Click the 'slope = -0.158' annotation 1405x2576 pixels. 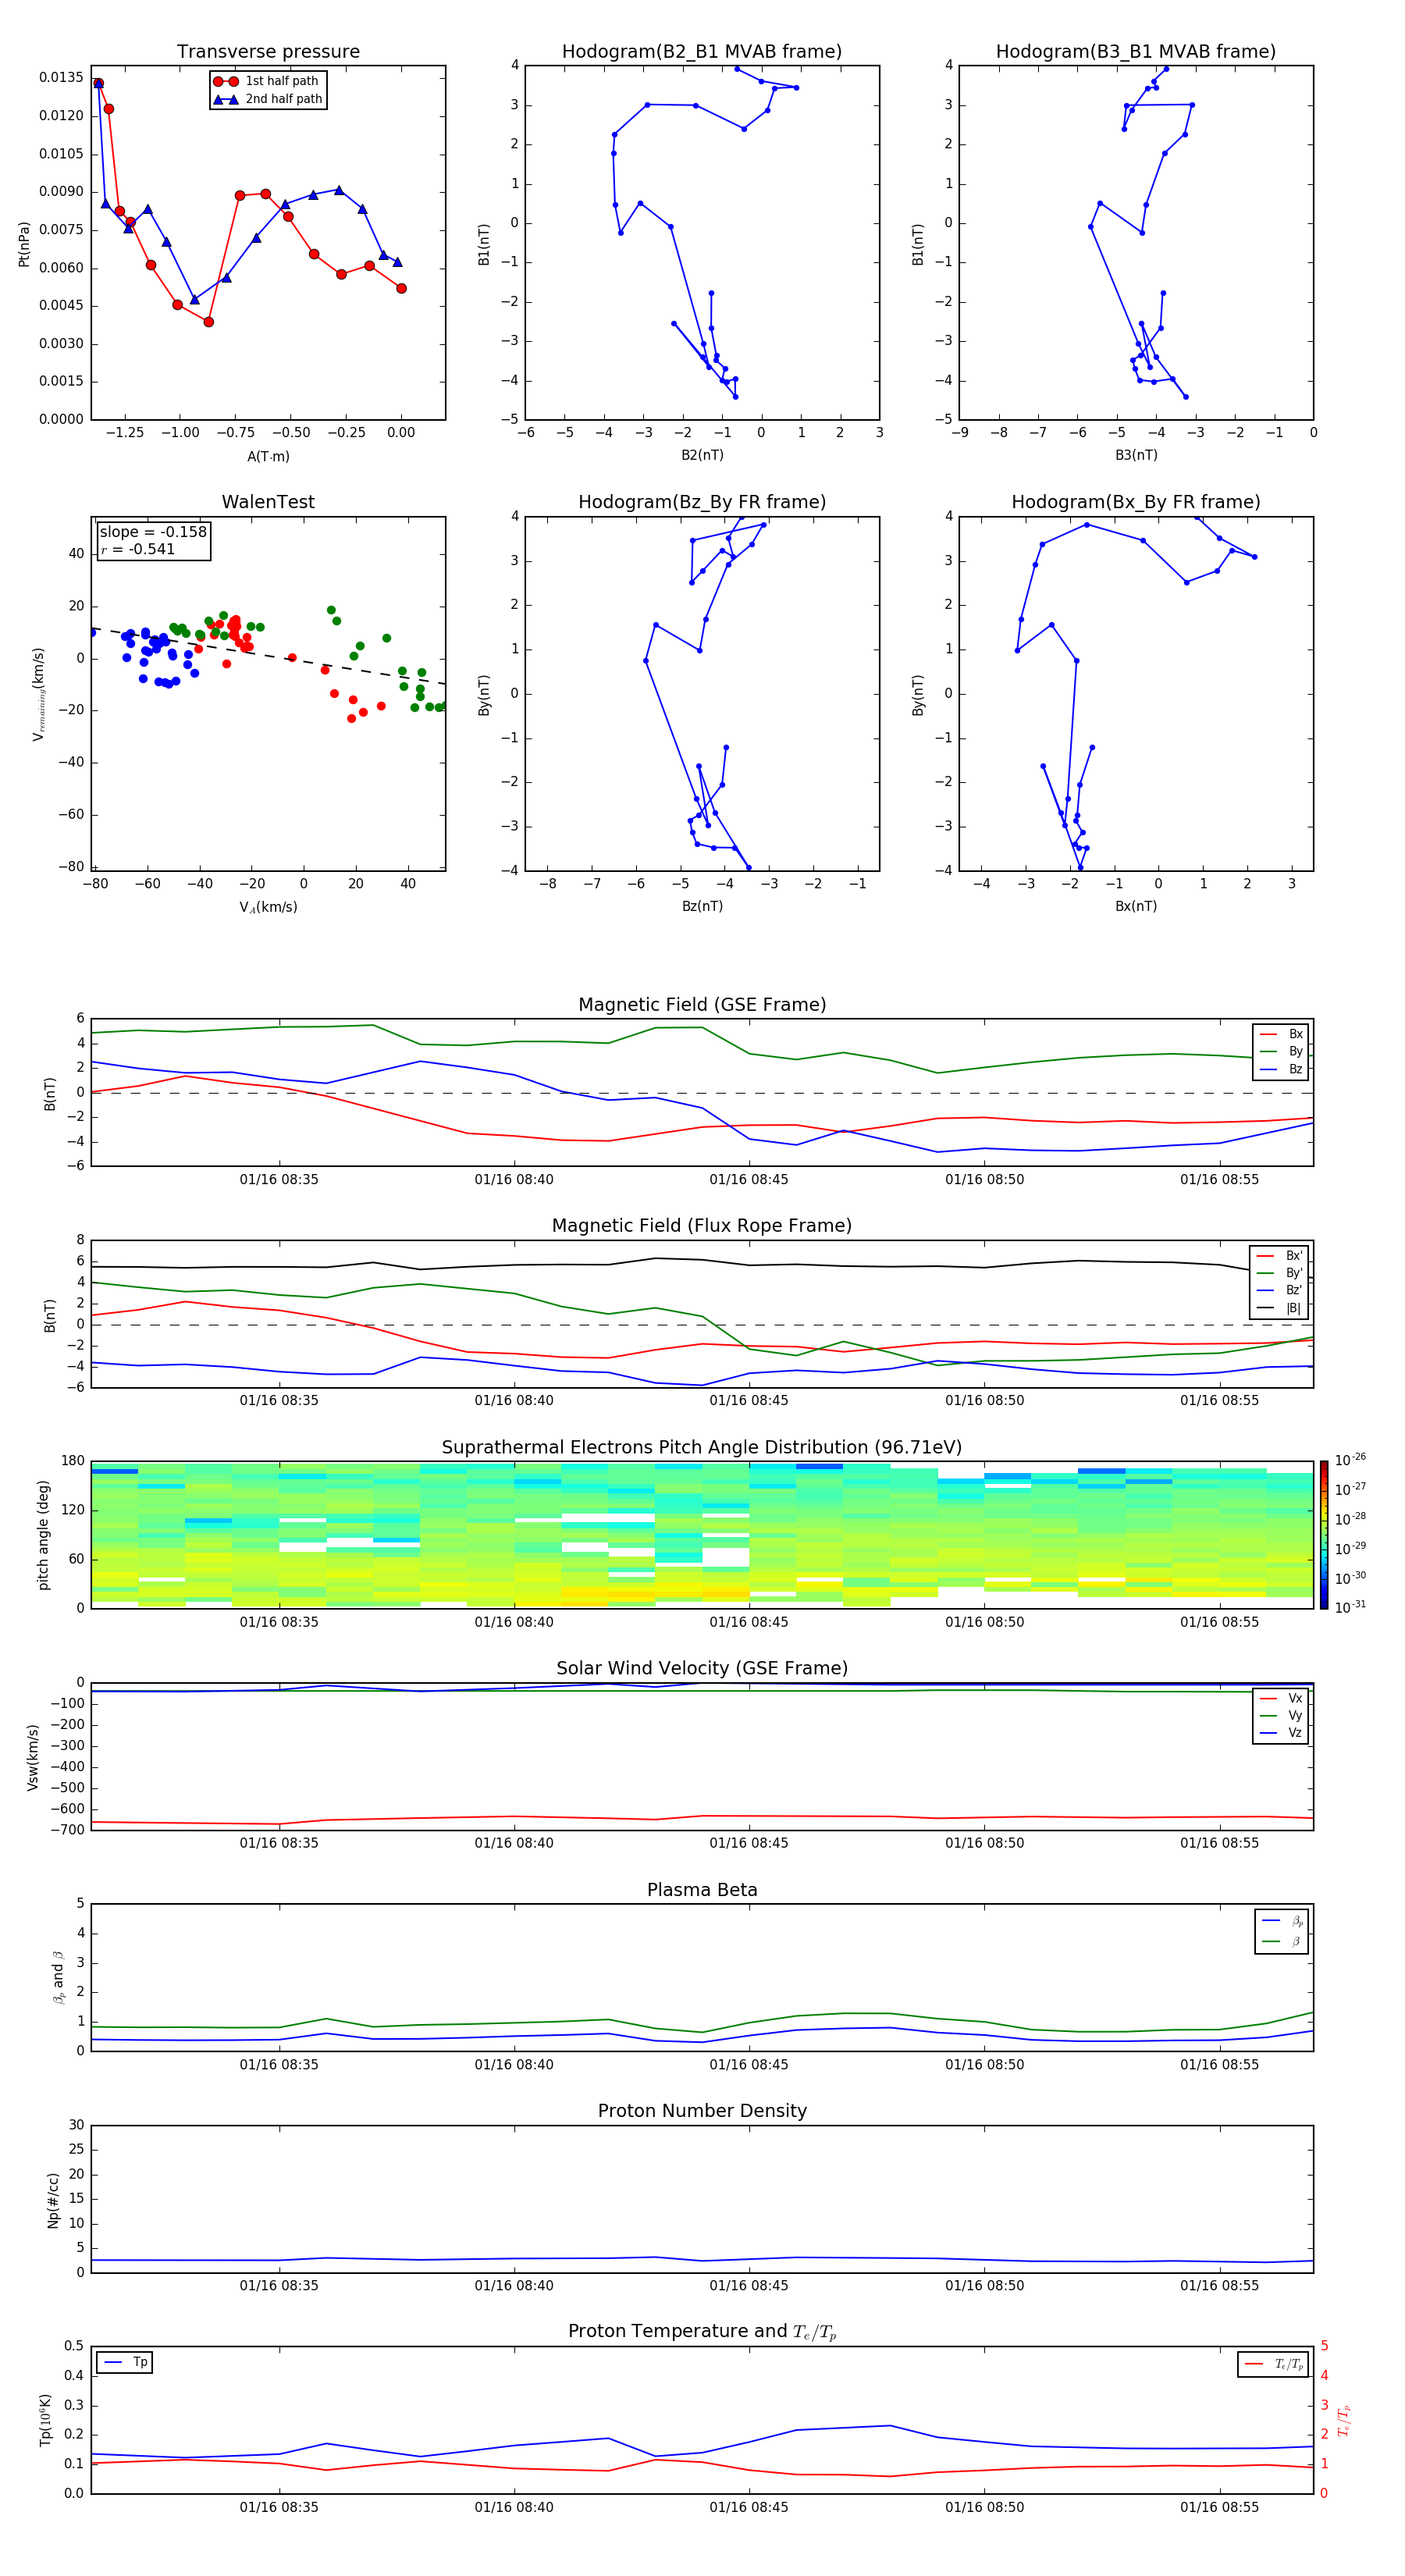153,532
